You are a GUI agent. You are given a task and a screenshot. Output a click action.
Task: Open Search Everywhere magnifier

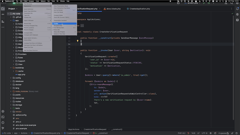point(232,3)
